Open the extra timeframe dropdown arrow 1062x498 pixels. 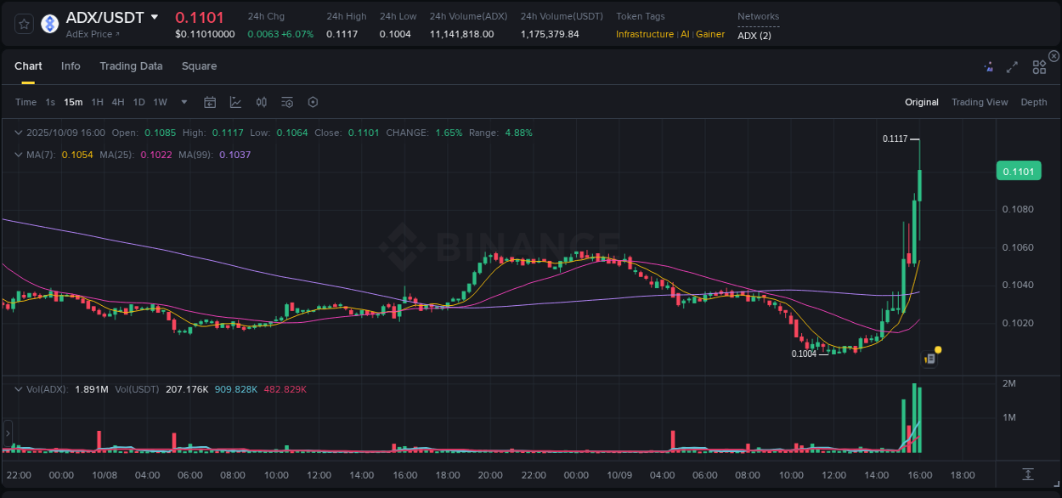[183, 101]
